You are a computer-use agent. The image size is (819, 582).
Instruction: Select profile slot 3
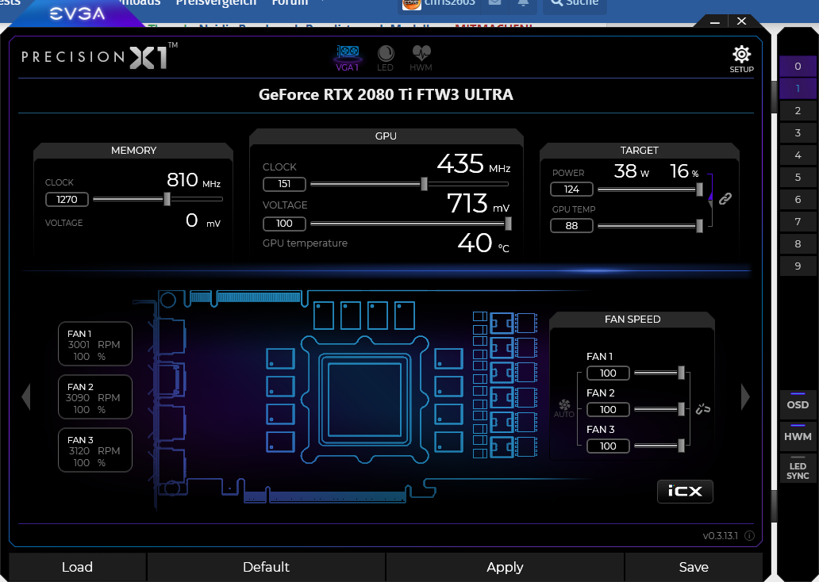[798, 132]
